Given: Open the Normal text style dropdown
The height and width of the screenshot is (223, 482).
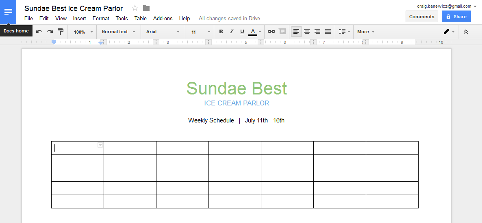Looking at the screenshot, I should pos(118,32).
